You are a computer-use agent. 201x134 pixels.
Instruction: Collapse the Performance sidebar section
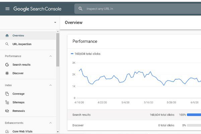tap(51, 56)
